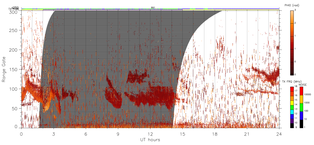Click the "991" CPID value above plot
Viewport: 314px width, 145px height.
click(153, 8)
